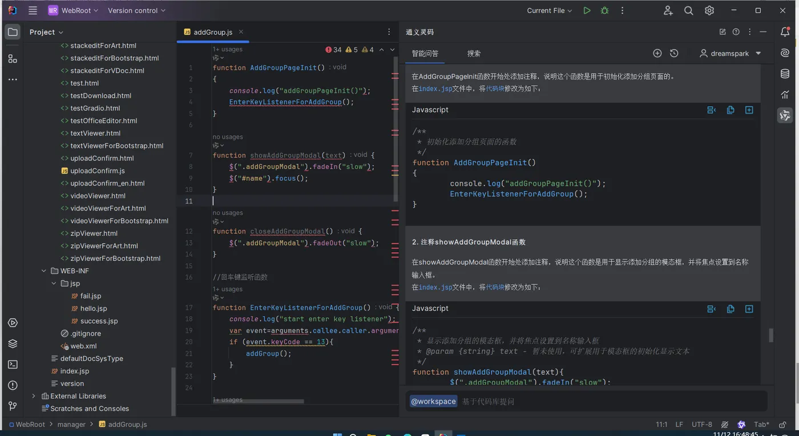Open the Database tool window icon
799x436 pixels.
tap(785, 74)
